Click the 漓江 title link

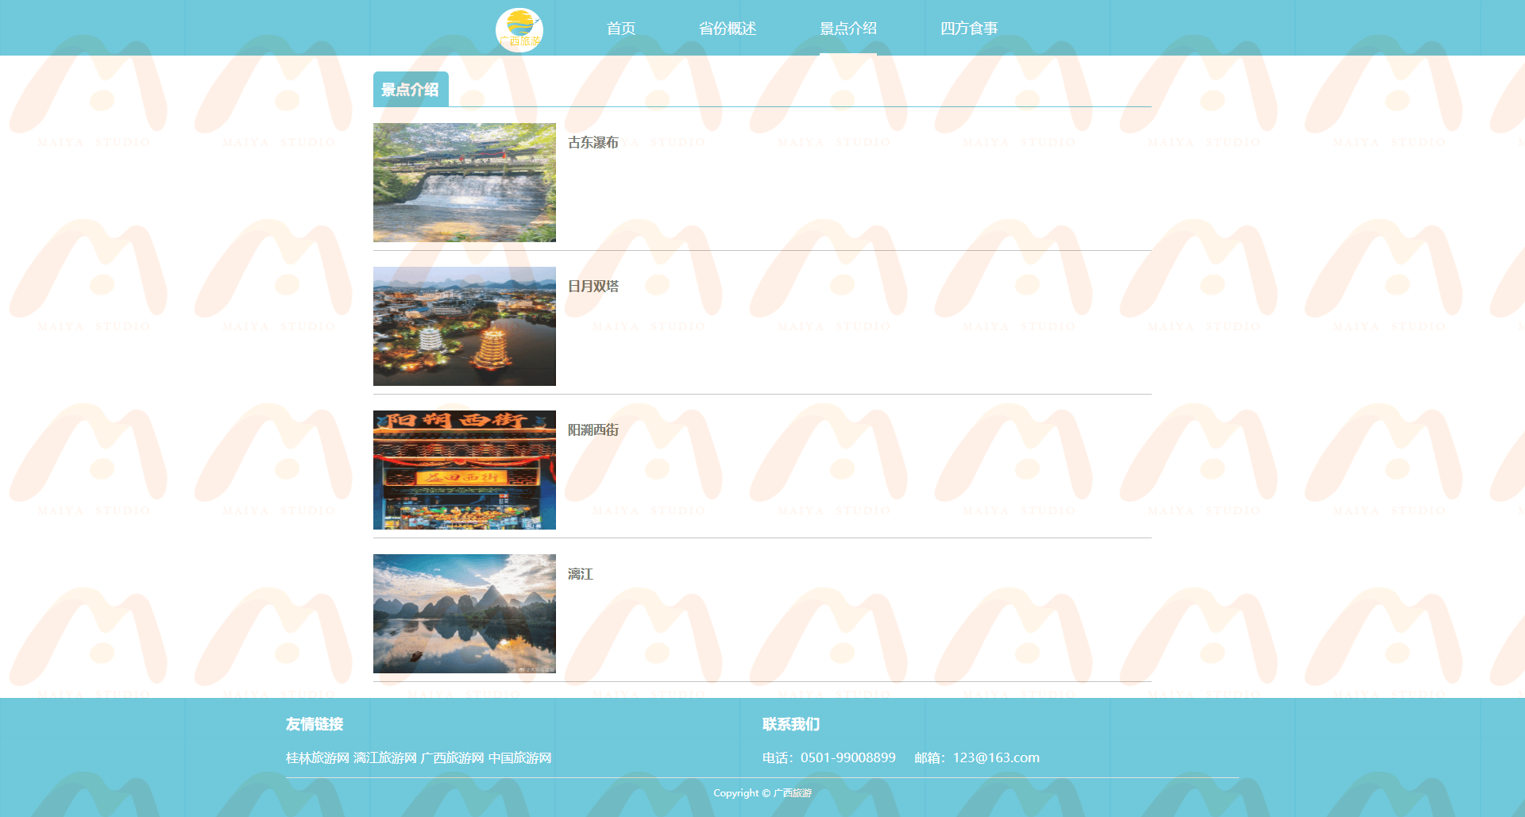click(580, 574)
